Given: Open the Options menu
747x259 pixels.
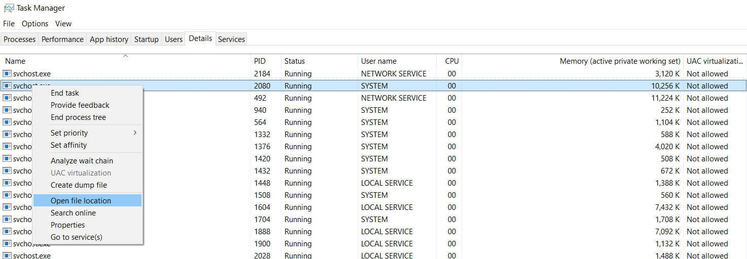Looking at the screenshot, I should 35,24.
